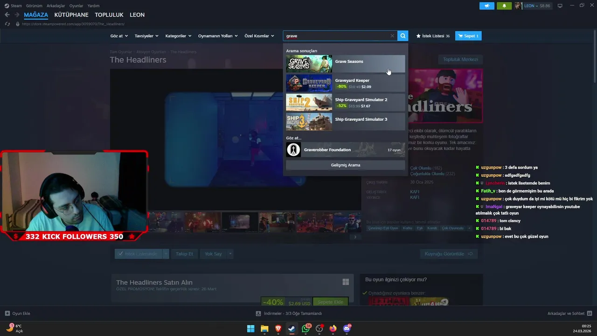Open the Sepet cart

click(469, 36)
